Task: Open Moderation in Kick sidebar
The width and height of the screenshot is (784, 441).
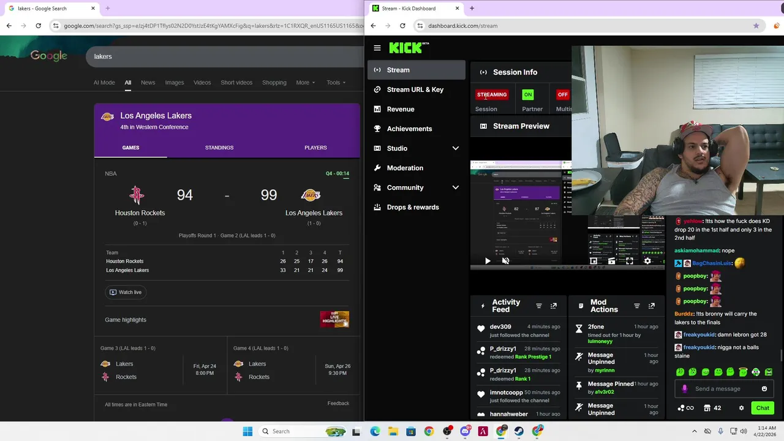Action: [x=417, y=168]
